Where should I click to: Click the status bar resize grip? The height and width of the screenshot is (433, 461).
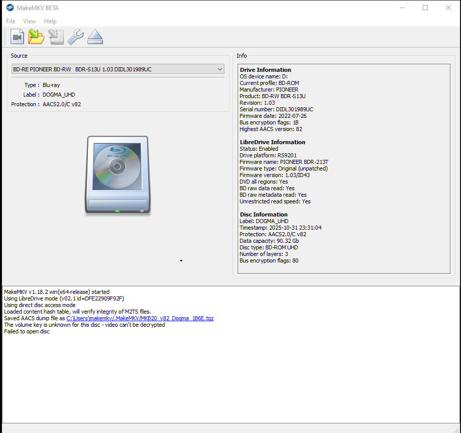(x=457, y=429)
